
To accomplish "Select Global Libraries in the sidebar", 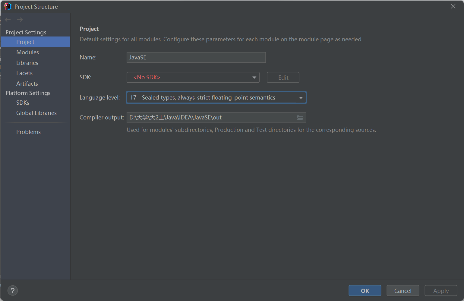I will click(x=36, y=113).
